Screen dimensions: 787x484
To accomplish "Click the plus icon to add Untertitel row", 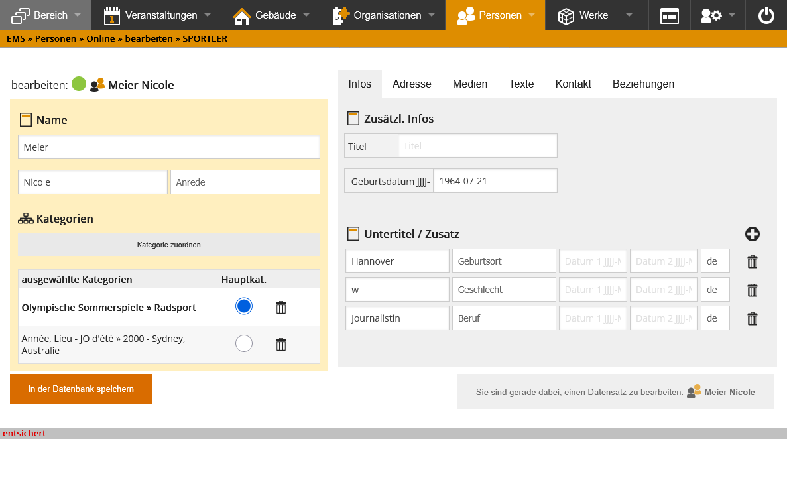I will (752, 234).
